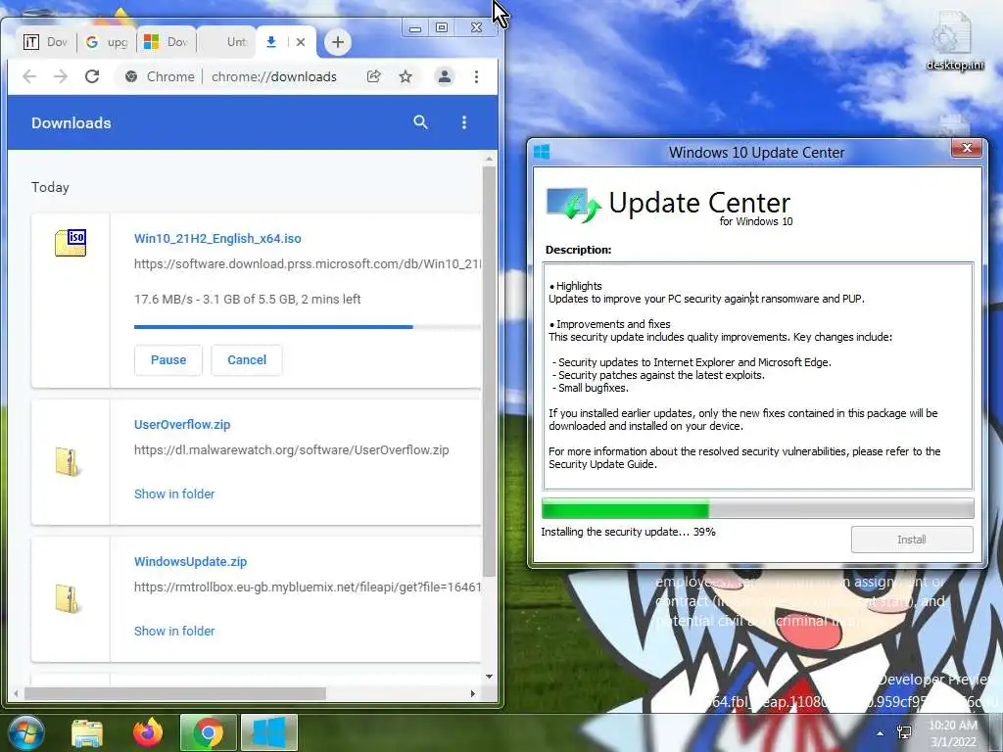Image resolution: width=1003 pixels, height=752 pixels.
Task: Show WindowsUpdate.zip in folder
Action: pos(174,632)
